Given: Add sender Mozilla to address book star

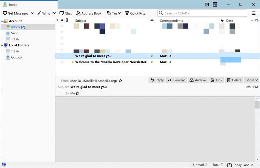Looking at the screenshot, I should [120, 81].
